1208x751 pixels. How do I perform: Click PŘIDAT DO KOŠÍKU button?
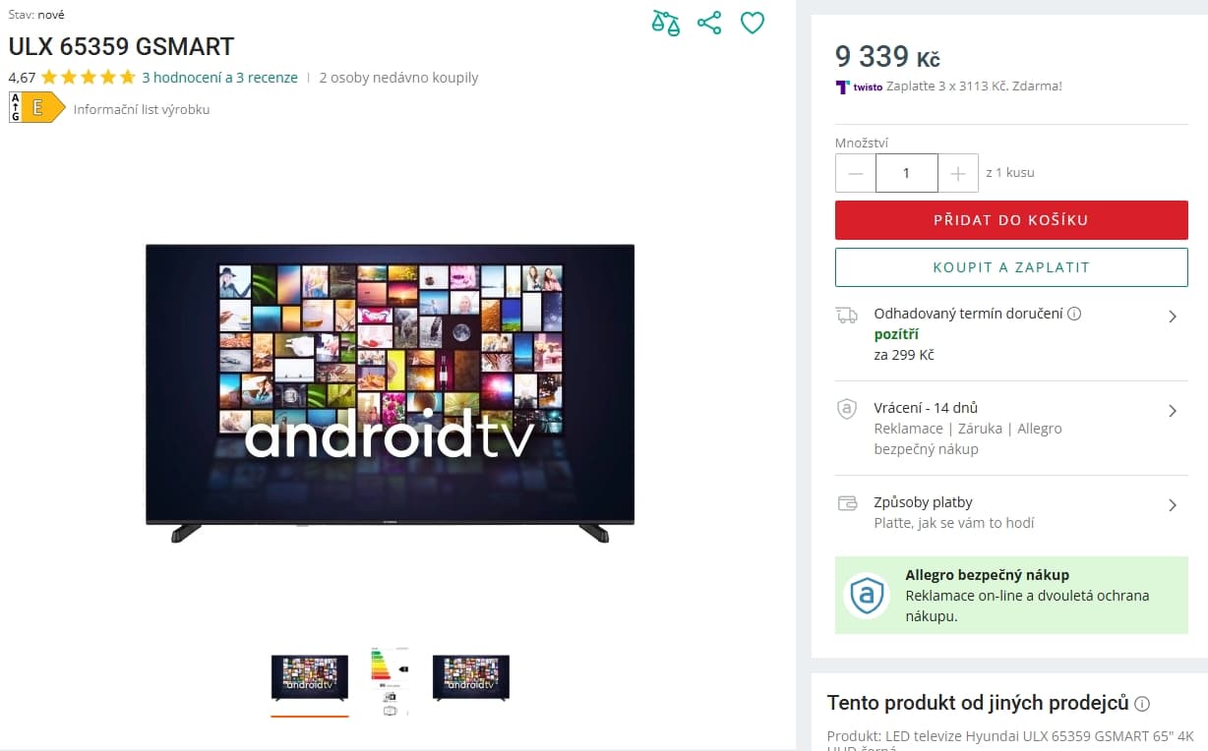pyautogui.click(x=1011, y=220)
